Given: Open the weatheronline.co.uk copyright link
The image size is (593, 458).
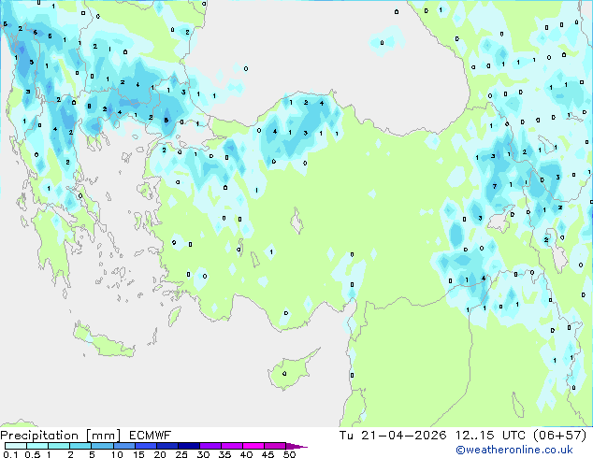Looking at the screenshot, I should (x=514, y=450).
